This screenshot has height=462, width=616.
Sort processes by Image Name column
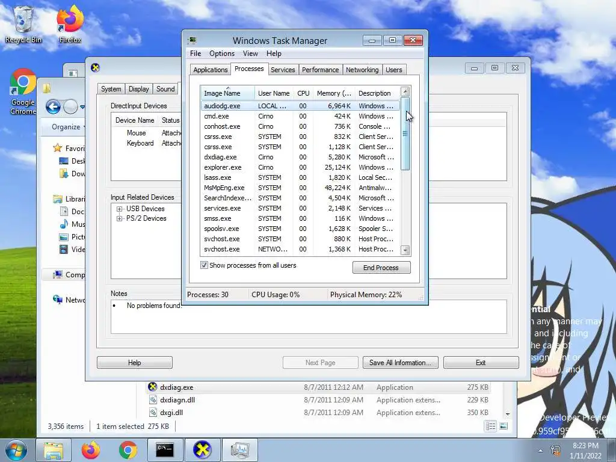click(227, 93)
